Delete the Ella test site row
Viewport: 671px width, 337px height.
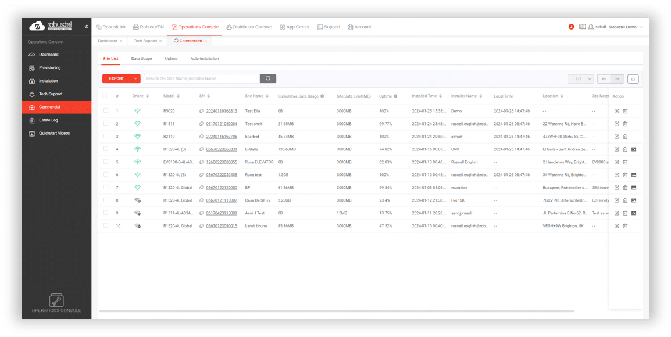click(625, 137)
